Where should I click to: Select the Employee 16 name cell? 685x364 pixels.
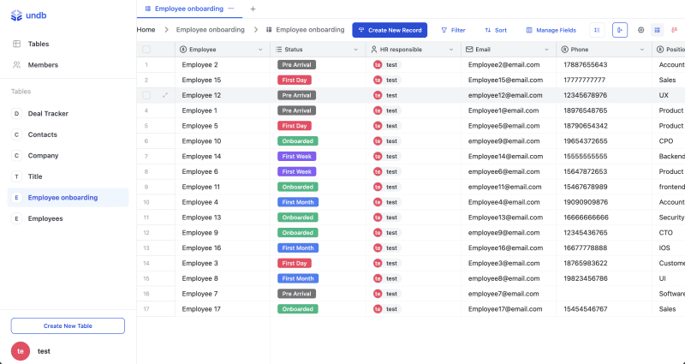pyautogui.click(x=223, y=248)
